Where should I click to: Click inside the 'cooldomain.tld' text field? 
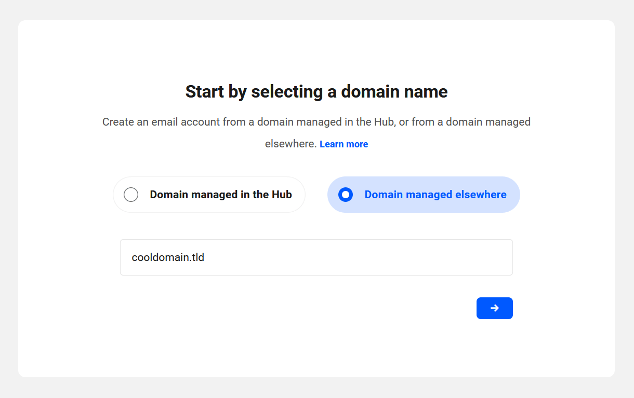pyautogui.click(x=316, y=257)
